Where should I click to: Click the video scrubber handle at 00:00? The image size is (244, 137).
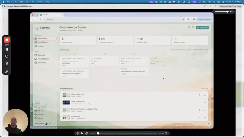(x=98, y=133)
